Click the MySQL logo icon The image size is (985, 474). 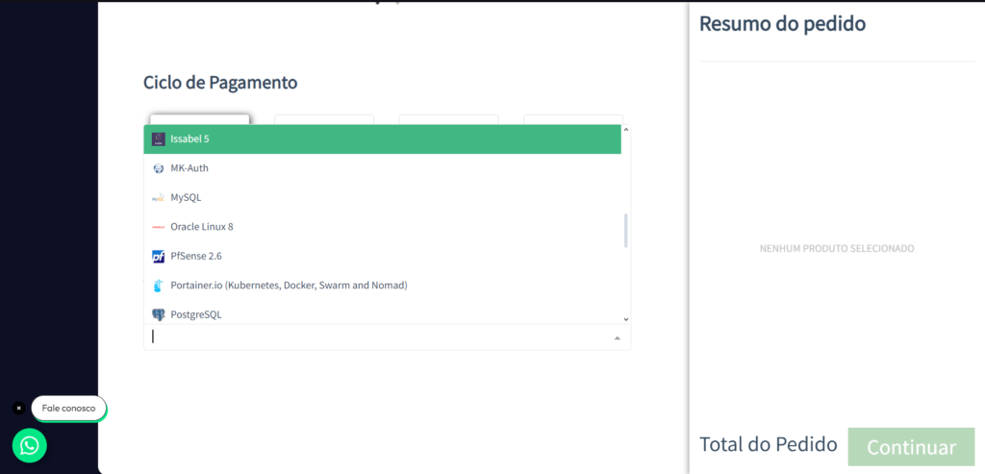[x=159, y=198]
